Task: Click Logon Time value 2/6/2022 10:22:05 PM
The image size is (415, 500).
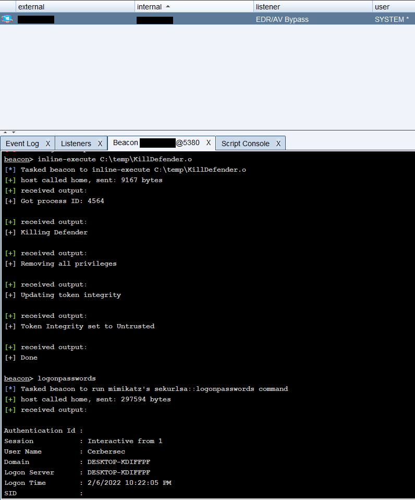Action: pyautogui.click(x=129, y=483)
